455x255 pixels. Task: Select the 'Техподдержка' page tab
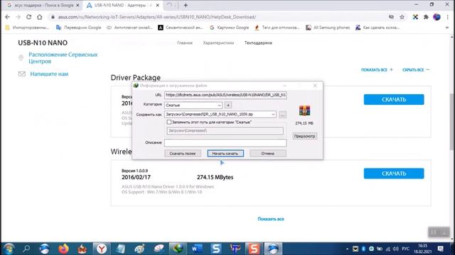[x=258, y=42]
